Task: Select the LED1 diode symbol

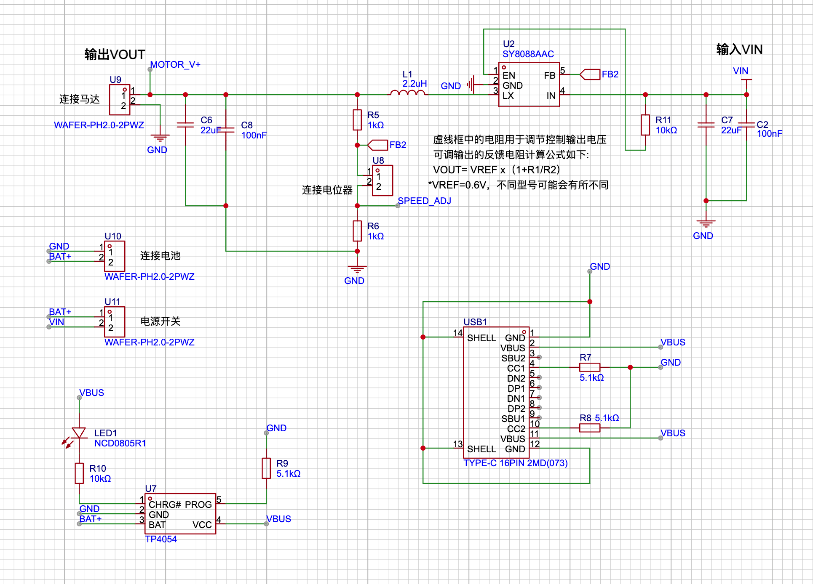Action: click(79, 433)
